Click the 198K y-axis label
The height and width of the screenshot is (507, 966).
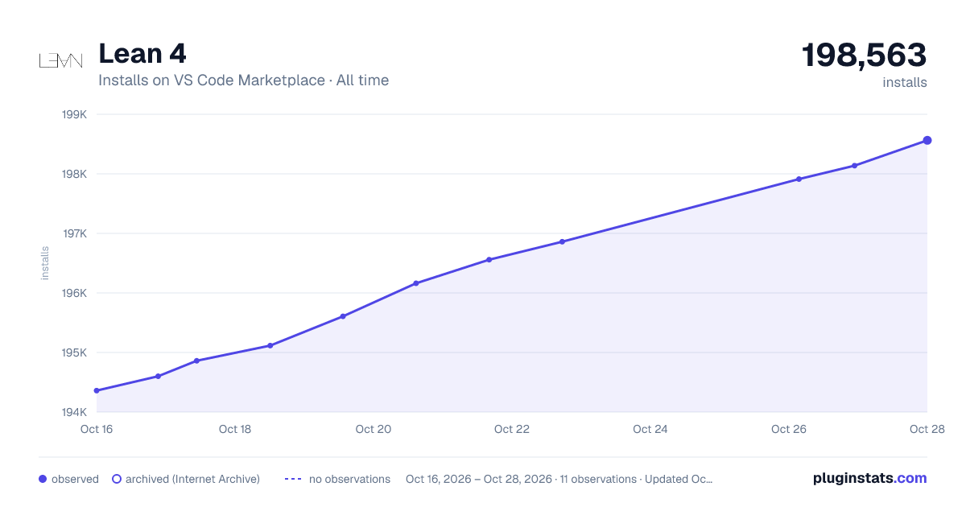pos(74,174)
